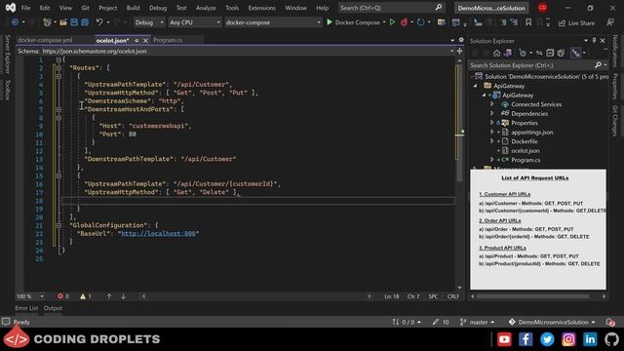Click the Search (Ctrl+Q) box
This screenshot has width=624, height=351.
[391, 8]
